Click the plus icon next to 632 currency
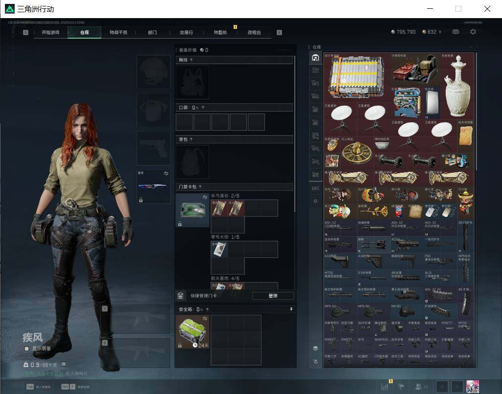 pyautogui.click(x=440, y=32)
